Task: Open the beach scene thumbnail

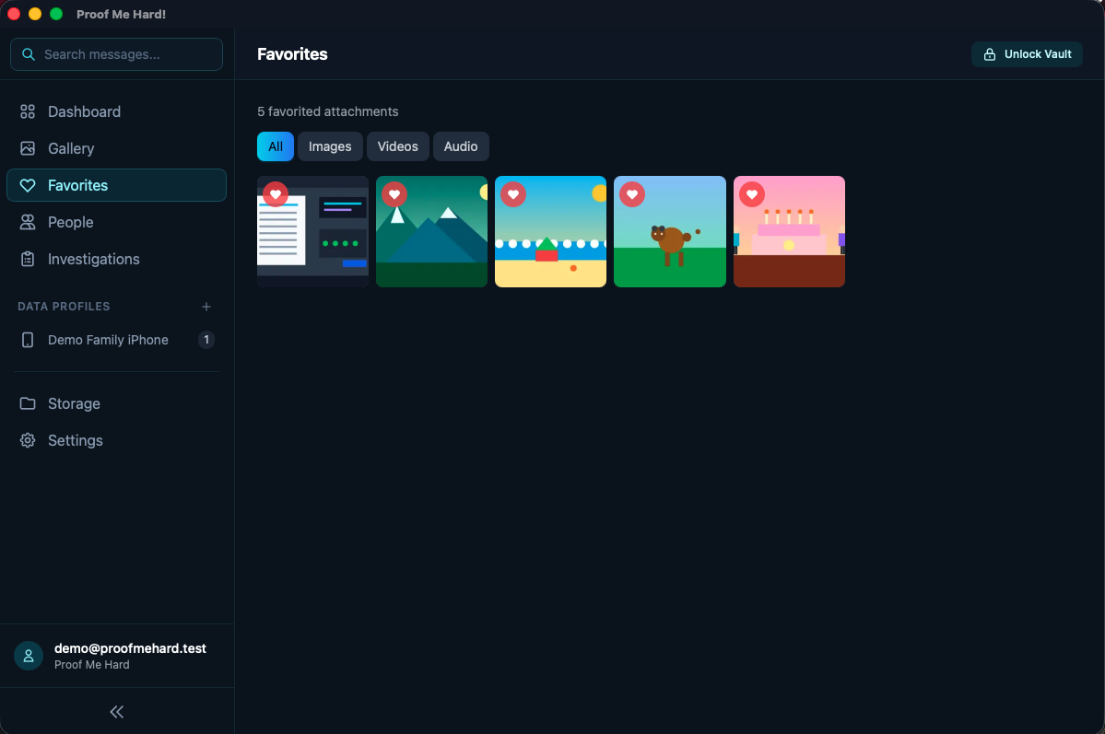Action: pyautogui.click(x=550, y=232)
